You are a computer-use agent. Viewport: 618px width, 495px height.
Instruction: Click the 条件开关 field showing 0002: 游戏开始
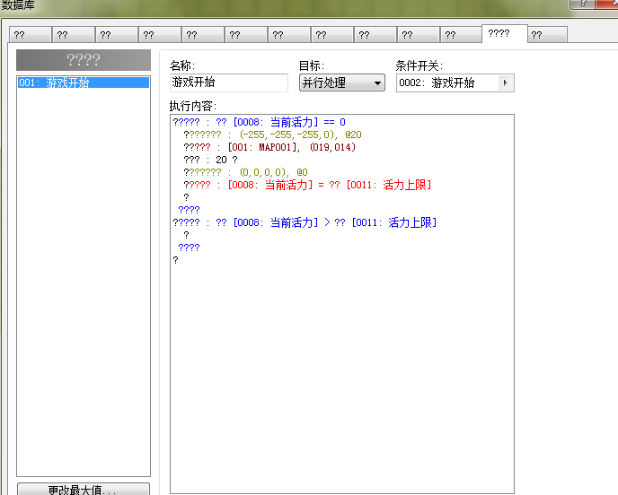pyautogui.click(x=455, y=83)
